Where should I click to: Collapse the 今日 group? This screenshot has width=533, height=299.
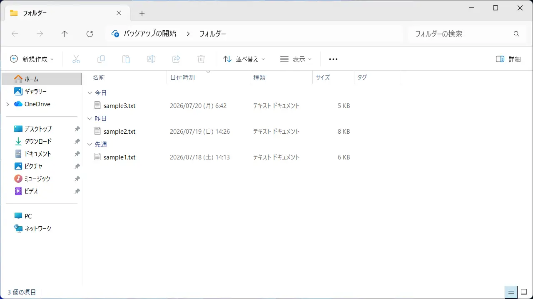tap(90, 93)
